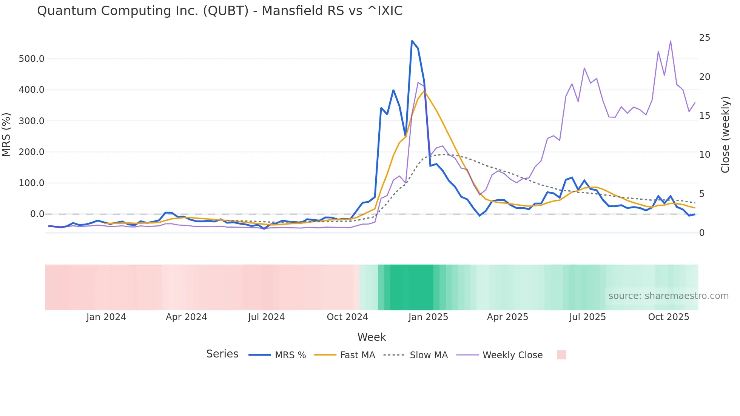Click the '500.0' left axis tick
Screen dimensions: 740x416
tap(32, 59)
